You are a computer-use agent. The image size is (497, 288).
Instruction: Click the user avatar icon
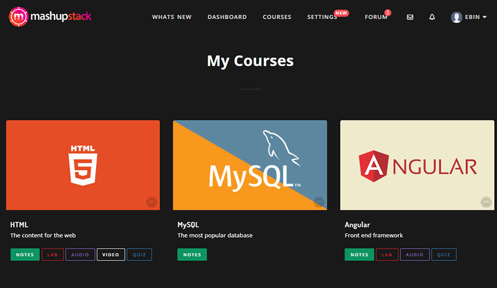(456, 17)
